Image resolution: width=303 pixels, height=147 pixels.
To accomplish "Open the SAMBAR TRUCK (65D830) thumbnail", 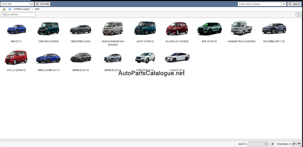I will pos(241,28).
